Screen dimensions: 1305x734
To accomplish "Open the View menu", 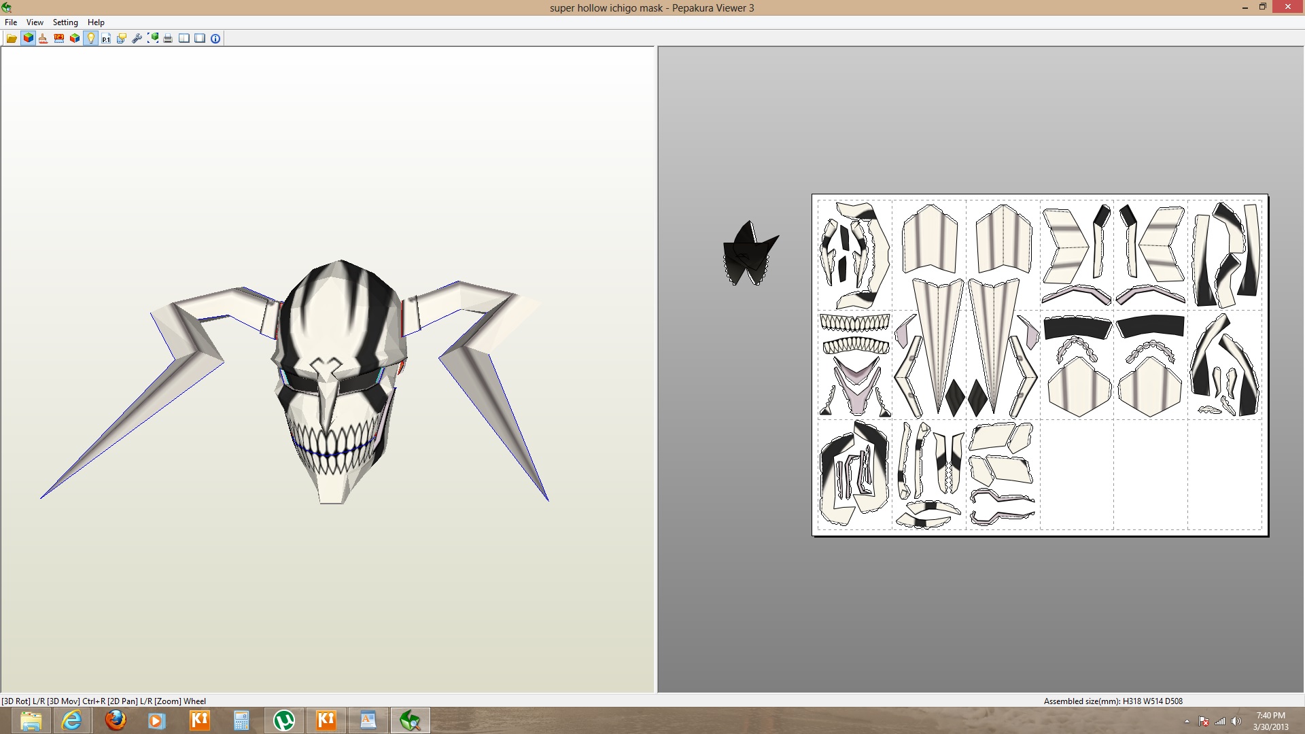I will 35,22.
